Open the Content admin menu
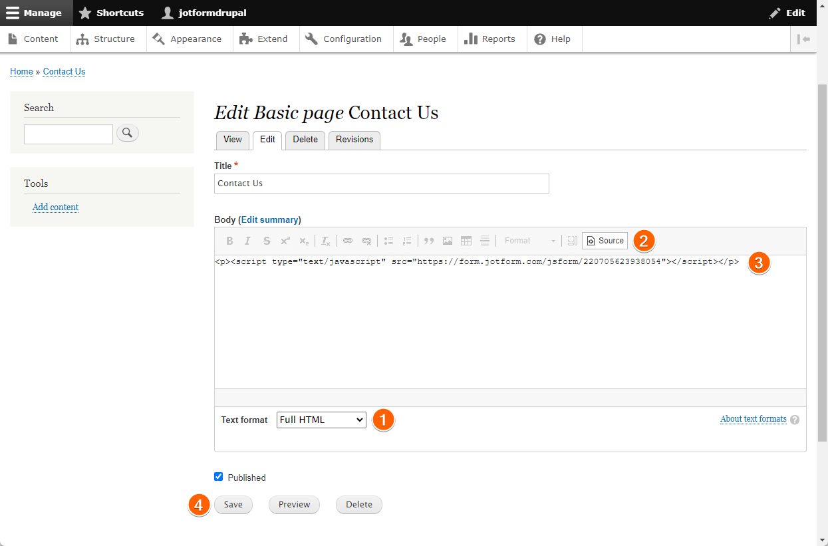828x546 pixels. click(34, 39)
